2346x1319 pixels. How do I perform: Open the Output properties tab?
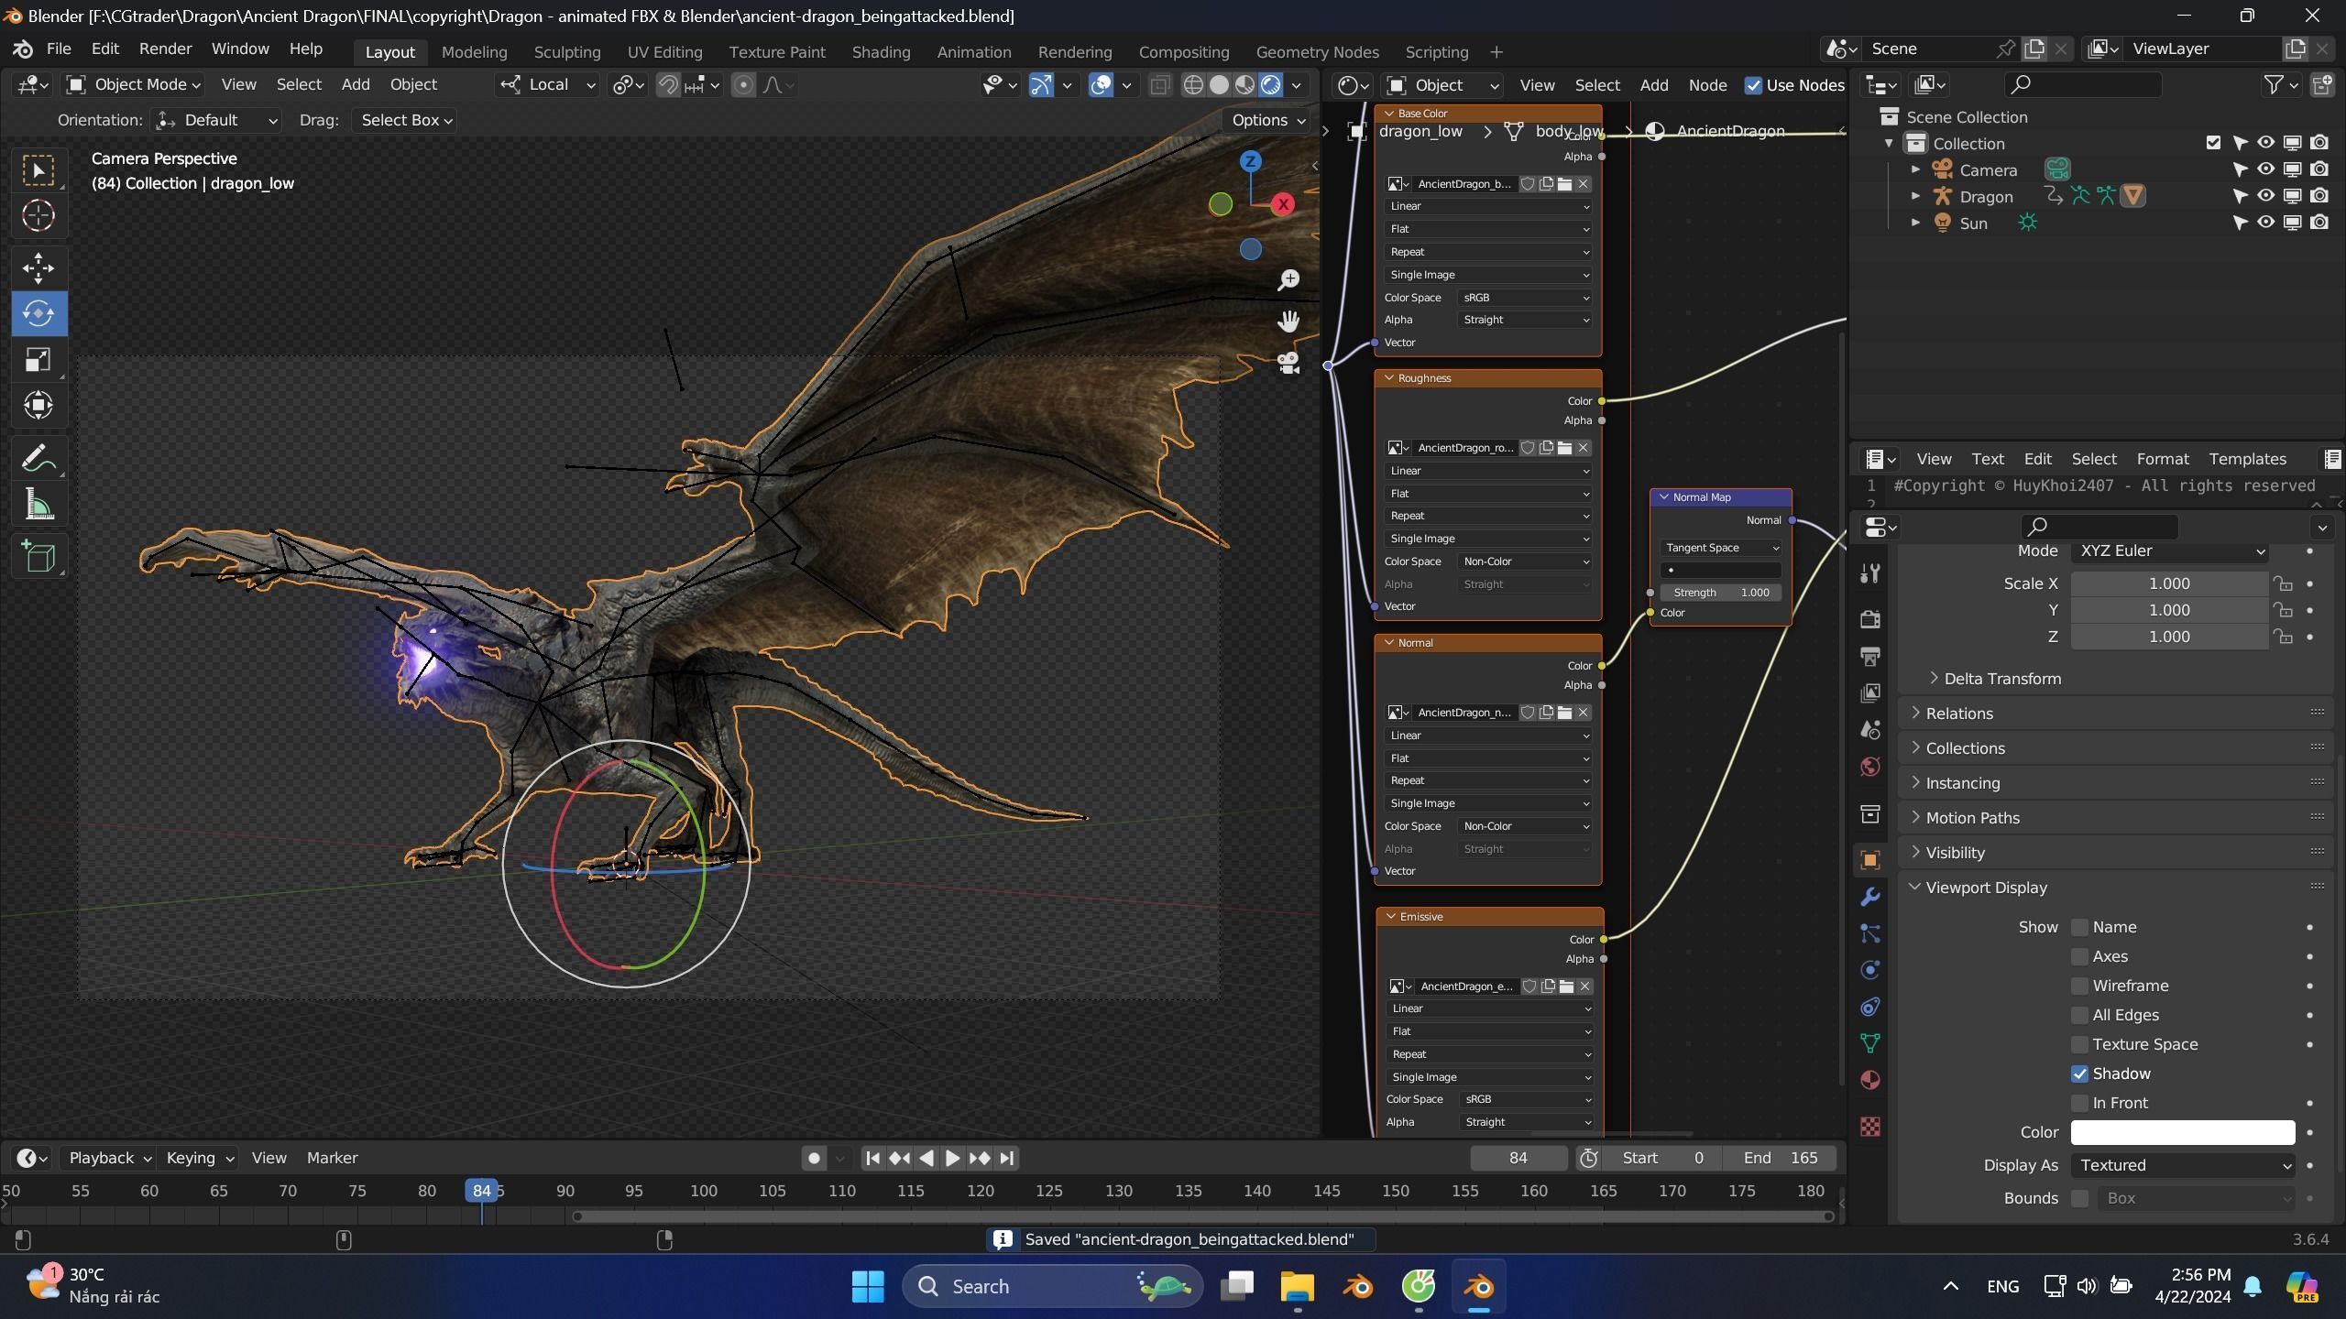pyautogui.click(x=1870, y=656)
